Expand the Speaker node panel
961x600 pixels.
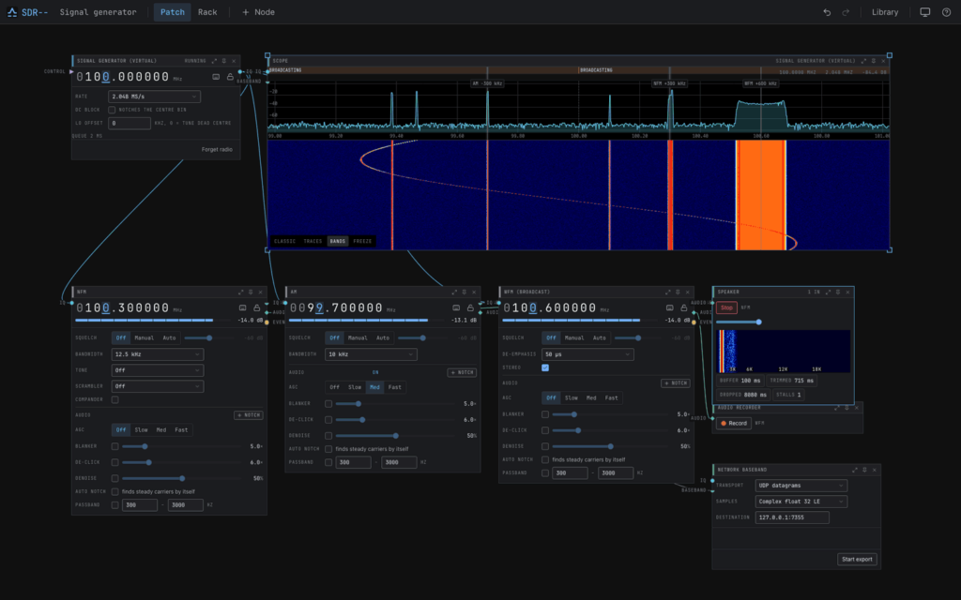click(828, 292)
